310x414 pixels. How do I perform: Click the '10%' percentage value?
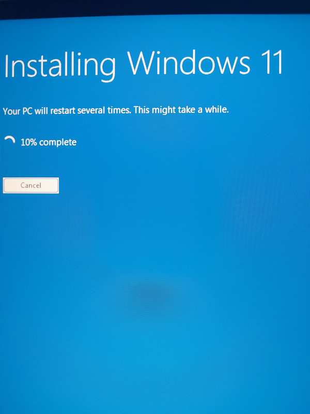coord(29,142)
